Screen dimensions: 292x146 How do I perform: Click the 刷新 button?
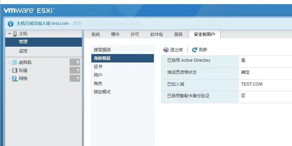click(200, 49)
